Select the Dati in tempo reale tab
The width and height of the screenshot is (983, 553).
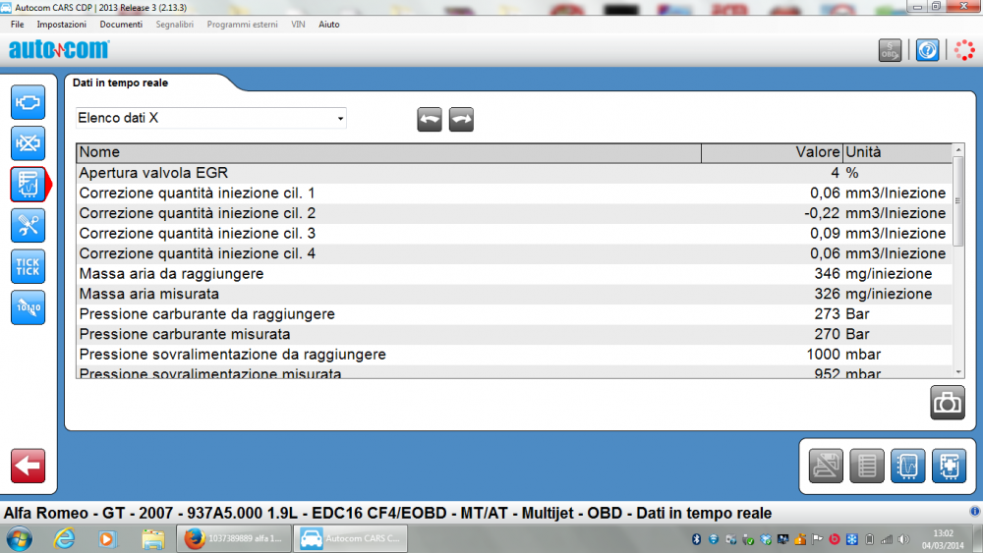[x=120, y=83]
